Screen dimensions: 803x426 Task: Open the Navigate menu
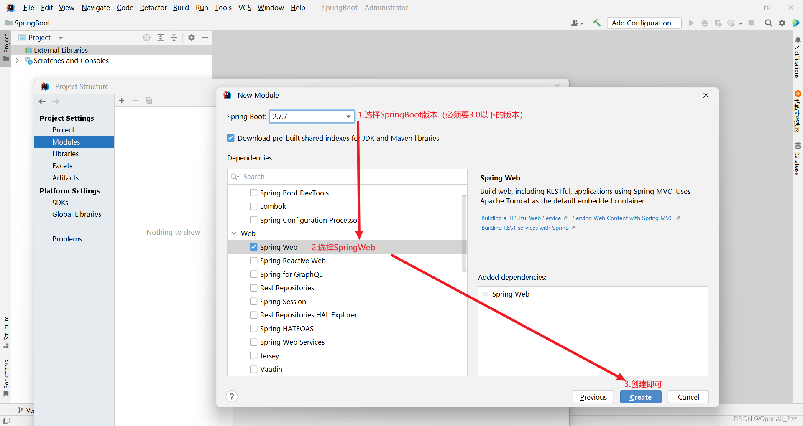tap(96, 8)
